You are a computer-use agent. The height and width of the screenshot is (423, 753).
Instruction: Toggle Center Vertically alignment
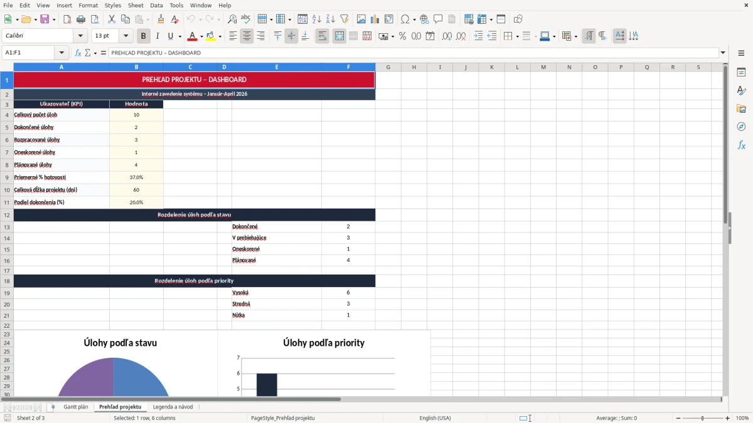click(291, 36)
